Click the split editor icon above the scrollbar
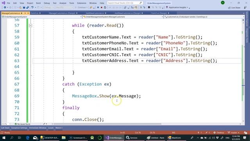 243,20
